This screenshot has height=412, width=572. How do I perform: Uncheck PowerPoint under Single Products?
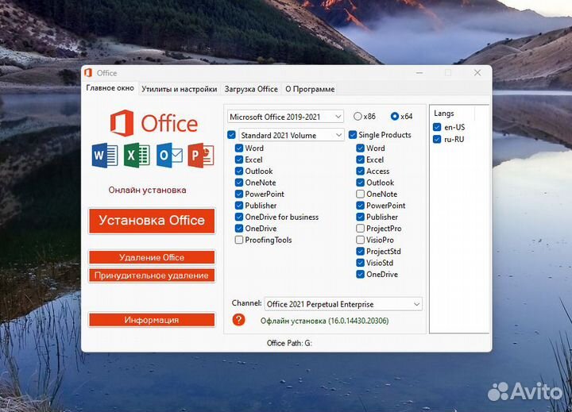click(360, 206)
